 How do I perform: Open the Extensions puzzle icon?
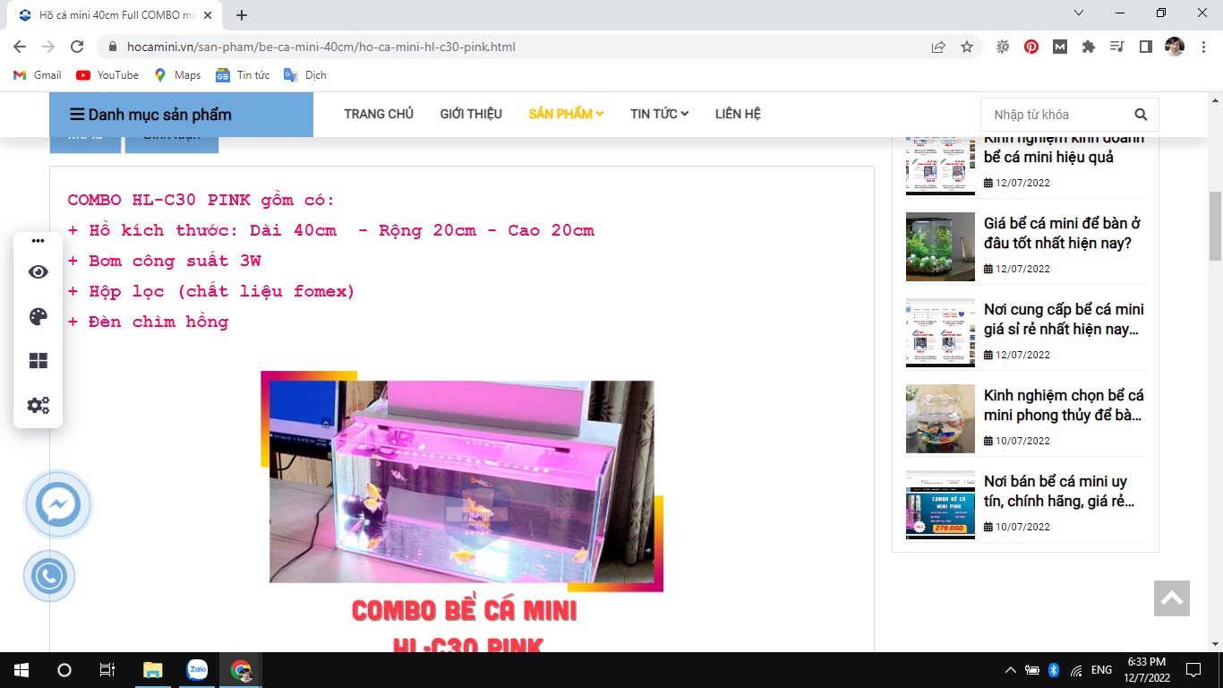tap(1089, 47)
